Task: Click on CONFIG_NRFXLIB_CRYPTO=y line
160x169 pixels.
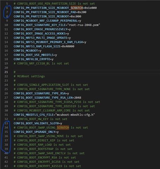Action: [x=33, y=59]
